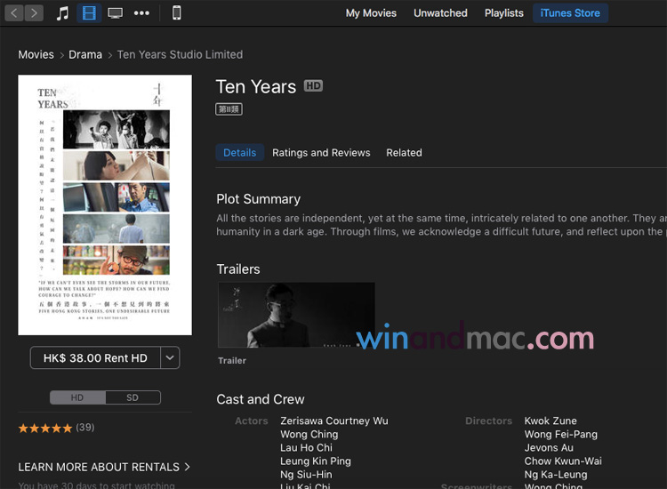Open the My Movies tab

[372, 13]
